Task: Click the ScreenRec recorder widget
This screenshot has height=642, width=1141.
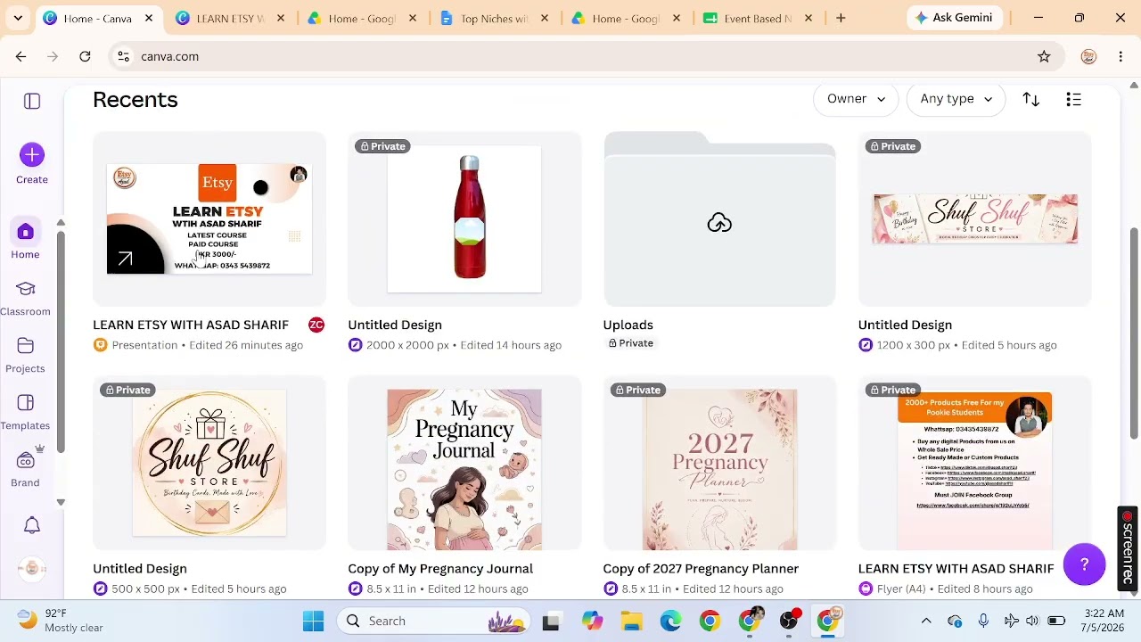Action: 1128,547
